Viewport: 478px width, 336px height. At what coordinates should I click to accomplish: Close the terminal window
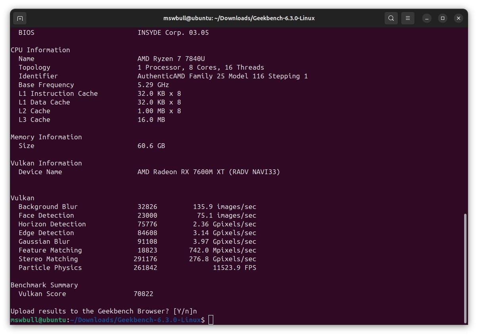point(459,18)
